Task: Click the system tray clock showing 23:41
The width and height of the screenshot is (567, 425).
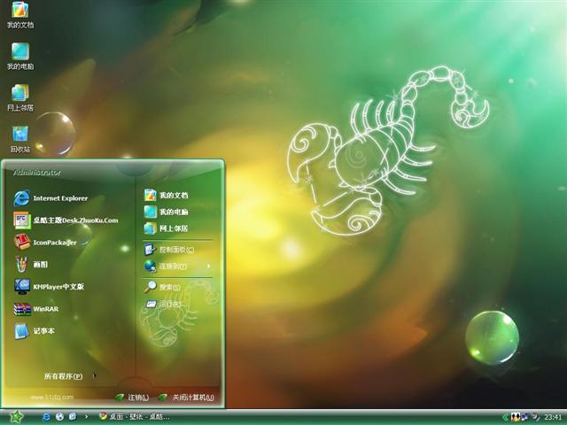Action: point(553,416)
